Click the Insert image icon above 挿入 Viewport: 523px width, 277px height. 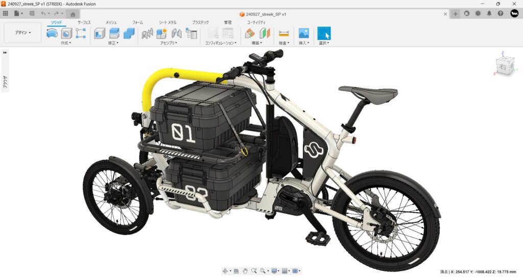tap(303, 33)
